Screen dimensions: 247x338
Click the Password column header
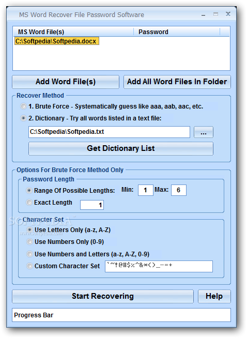[x=177, y=32]
